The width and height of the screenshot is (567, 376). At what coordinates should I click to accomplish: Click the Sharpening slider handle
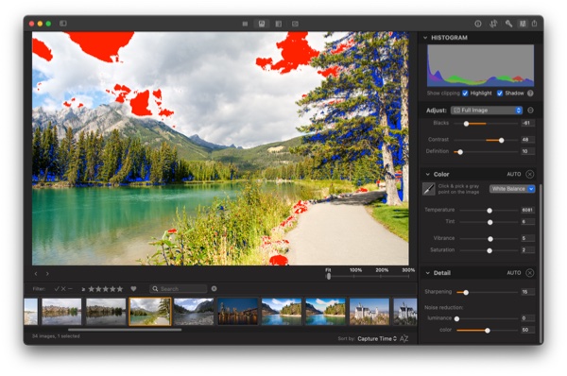[466, 293]
